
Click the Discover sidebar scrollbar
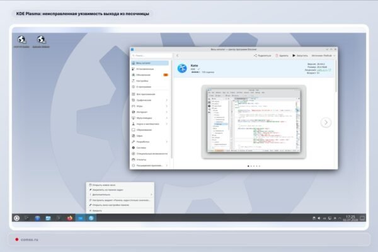[x=172, y=110]
